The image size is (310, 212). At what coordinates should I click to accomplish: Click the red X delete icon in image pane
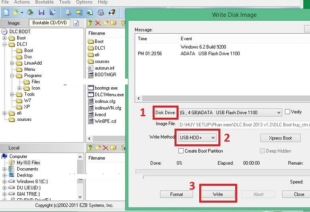[98, 23]
